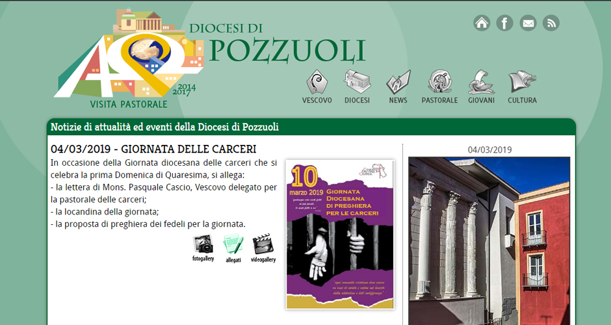Click the allegati text label
Image resolution: width=611 pixels, height=325 pixels.
pyautogui.click(x=233, y=260)
